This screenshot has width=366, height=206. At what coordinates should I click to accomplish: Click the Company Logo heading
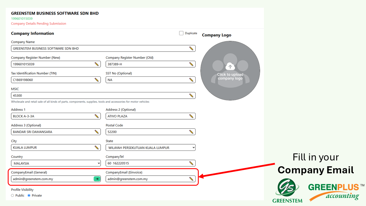pos(217,35)
